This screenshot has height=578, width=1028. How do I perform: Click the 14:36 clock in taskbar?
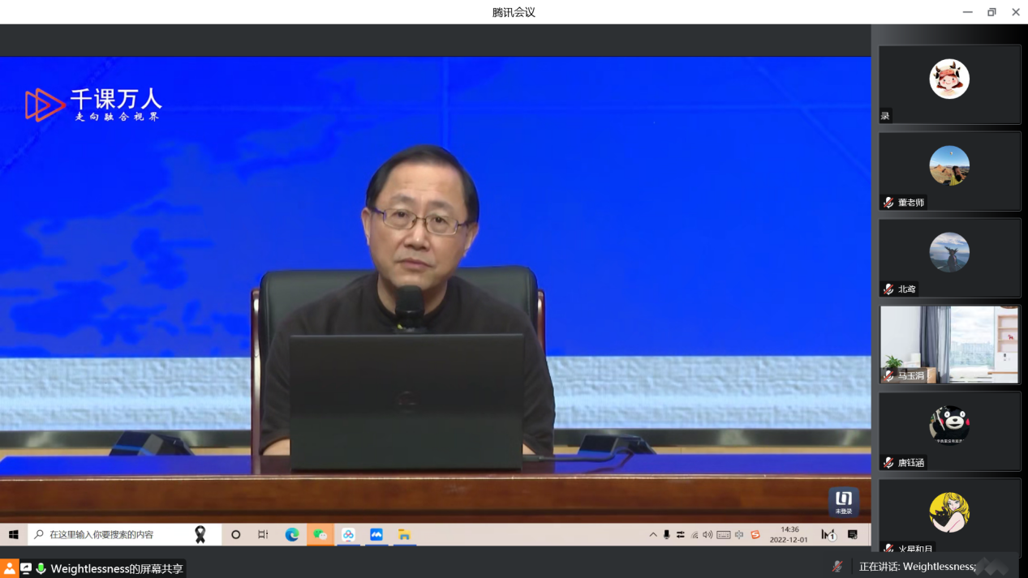coord(789,534)
